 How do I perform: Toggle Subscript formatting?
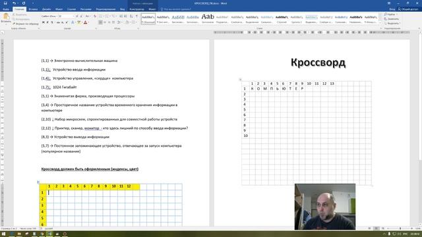tap(63, 22)
